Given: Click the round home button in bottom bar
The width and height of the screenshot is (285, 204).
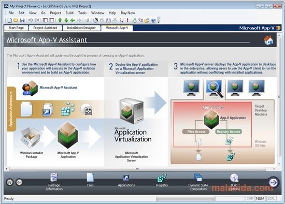Looking at the screenshot, I should coord(10,182).
